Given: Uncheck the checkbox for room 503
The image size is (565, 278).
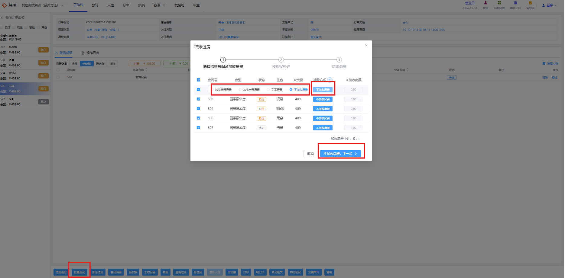Looking at the screenshot, I should click(x=198, y=99).
